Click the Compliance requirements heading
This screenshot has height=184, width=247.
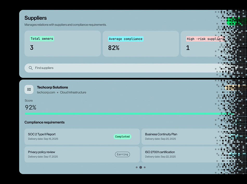click(44, 122)
